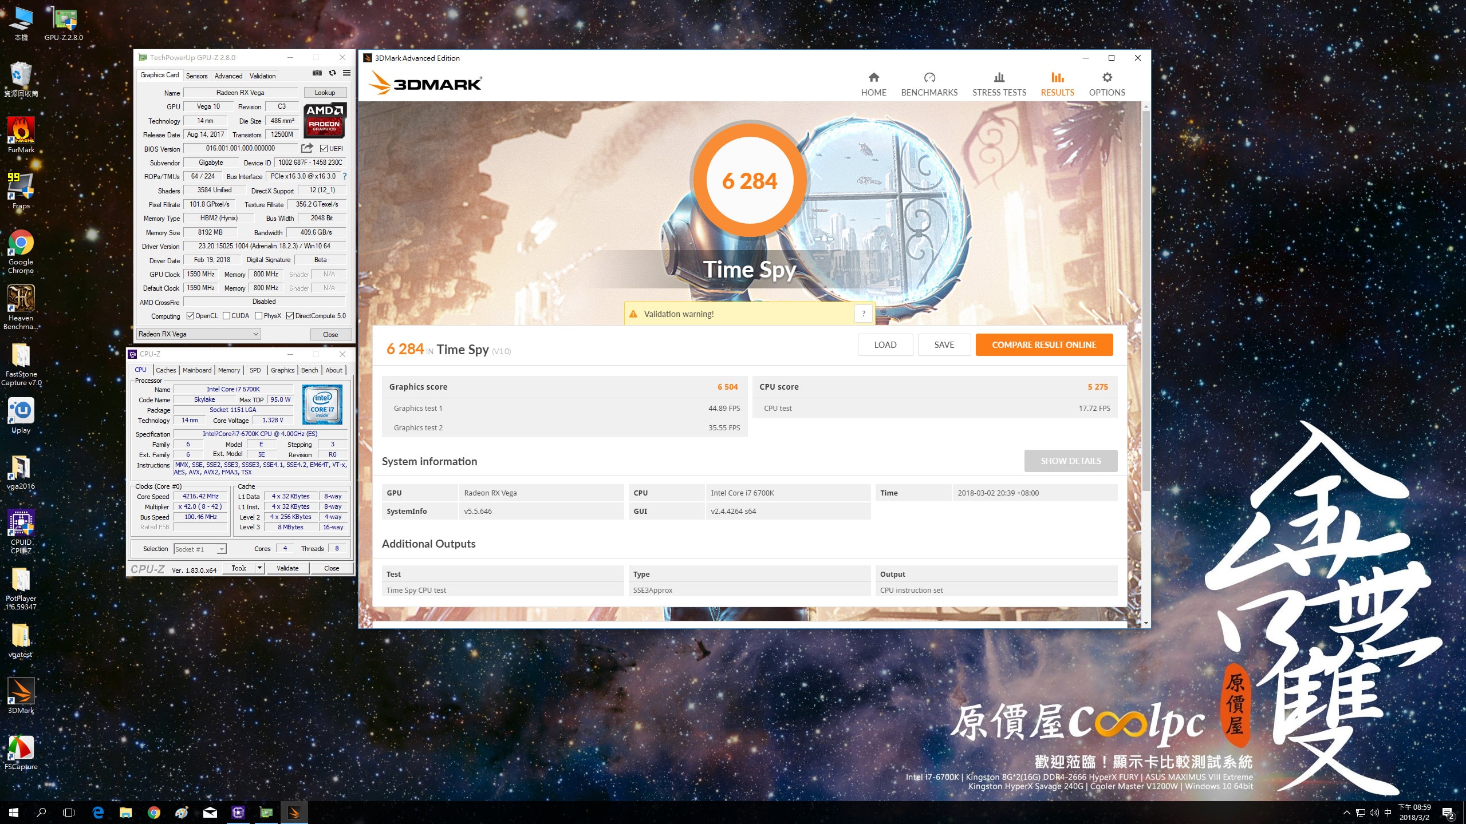Open the CPUID CPU-Z desktop icon
Screen dimensions: 1466x824
point(21,532)
